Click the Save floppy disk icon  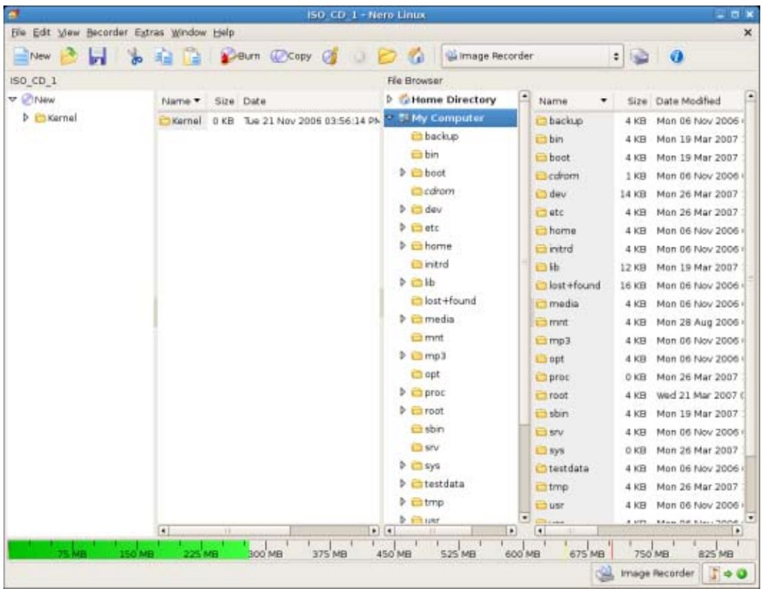97,56
